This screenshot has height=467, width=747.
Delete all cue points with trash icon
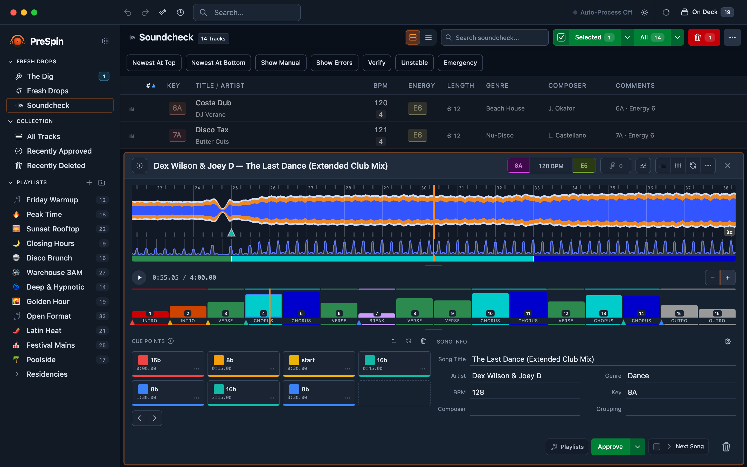pos(423,341)
